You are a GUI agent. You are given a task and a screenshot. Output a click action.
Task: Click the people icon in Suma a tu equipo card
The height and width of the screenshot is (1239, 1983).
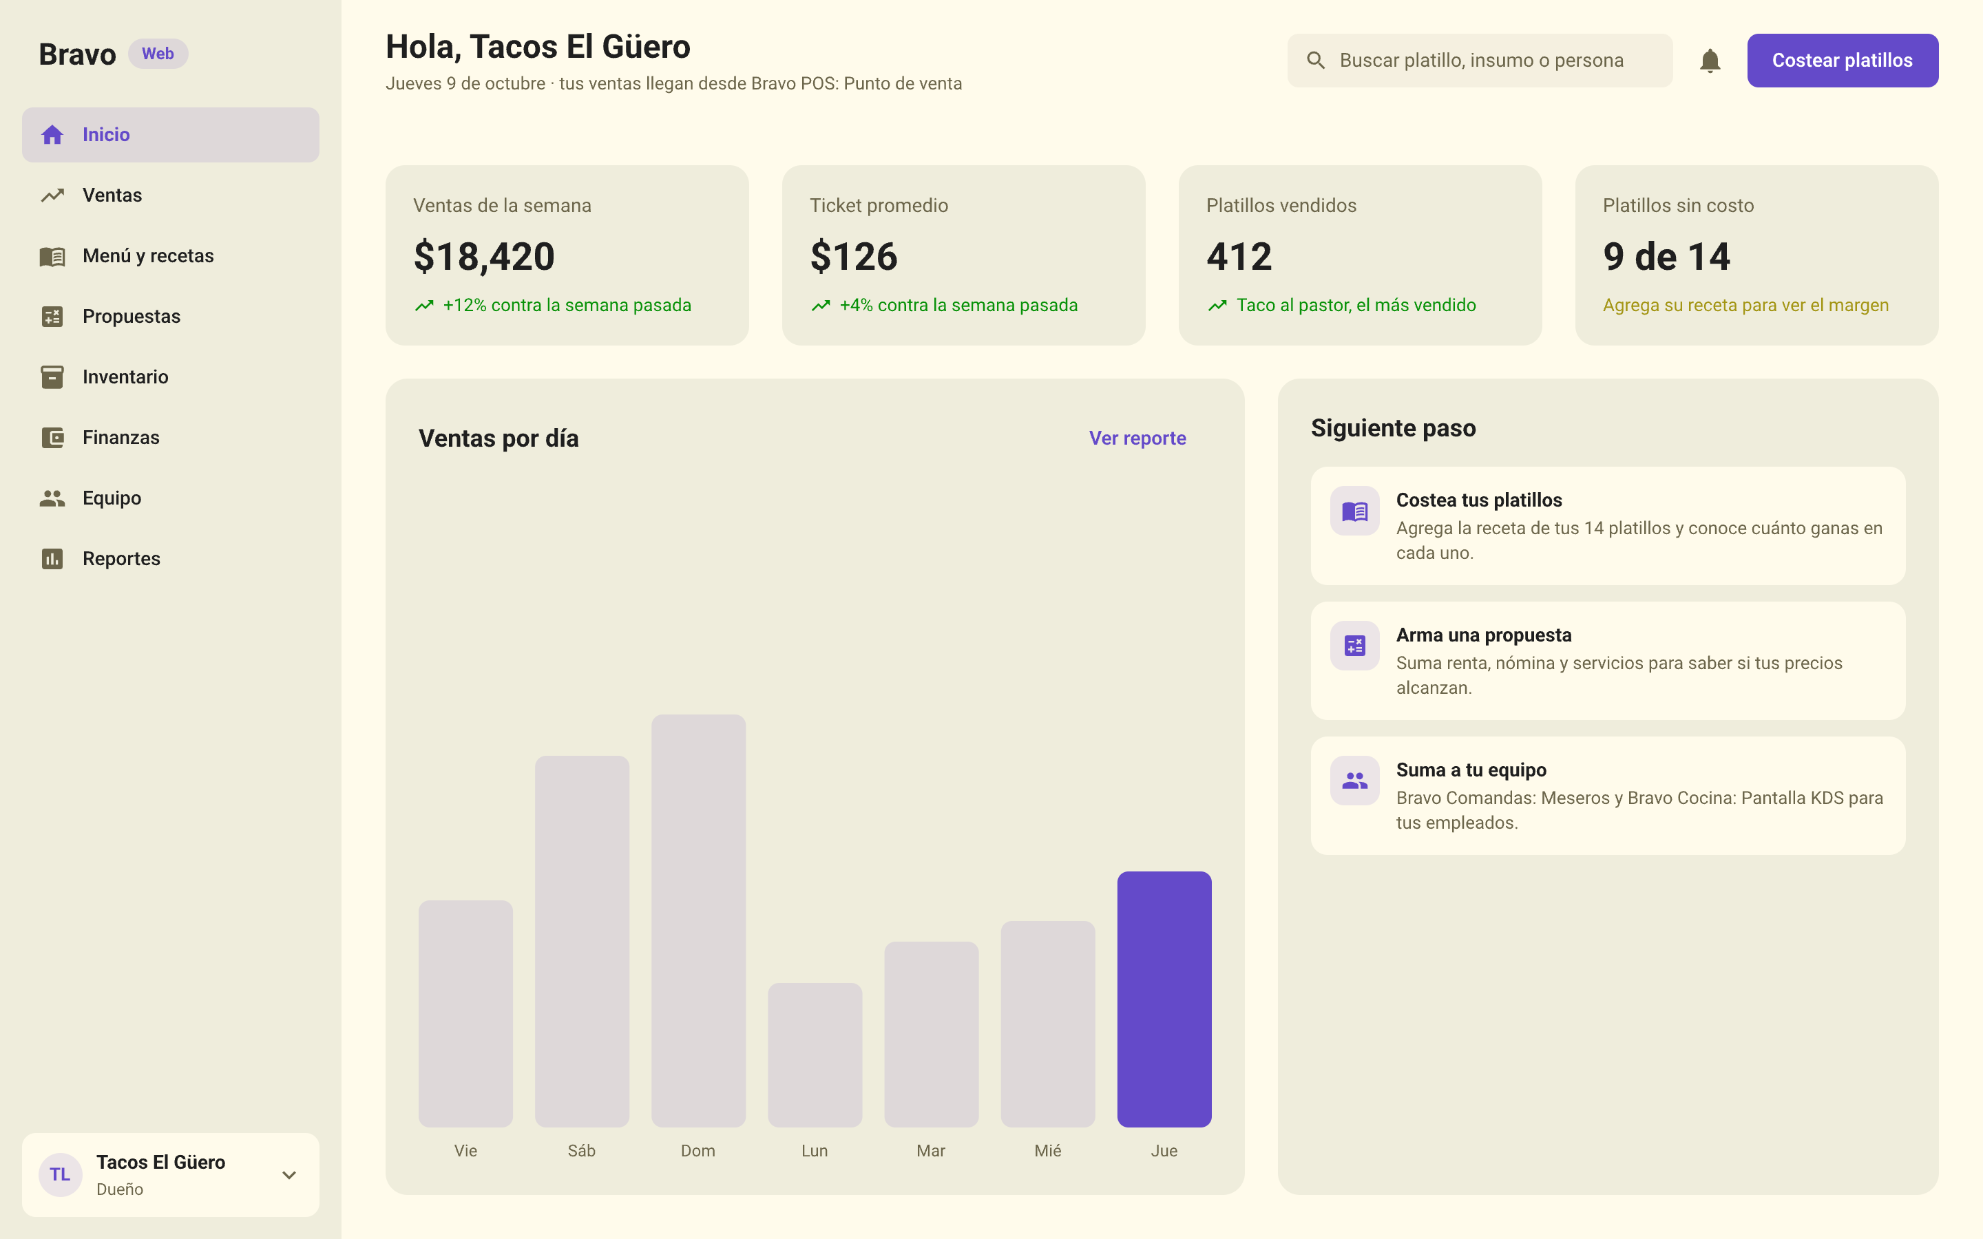click(1355, 781)
